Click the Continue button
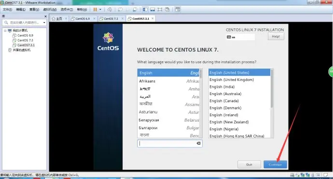This screenshot has width=333, height=179. (275, 165)
